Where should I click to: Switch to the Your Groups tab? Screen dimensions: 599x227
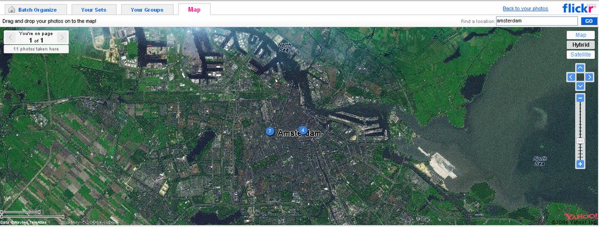tap(147, 10)
